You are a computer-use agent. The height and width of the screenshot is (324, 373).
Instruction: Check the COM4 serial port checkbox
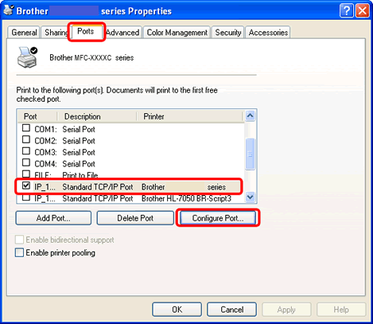point(26,162)
